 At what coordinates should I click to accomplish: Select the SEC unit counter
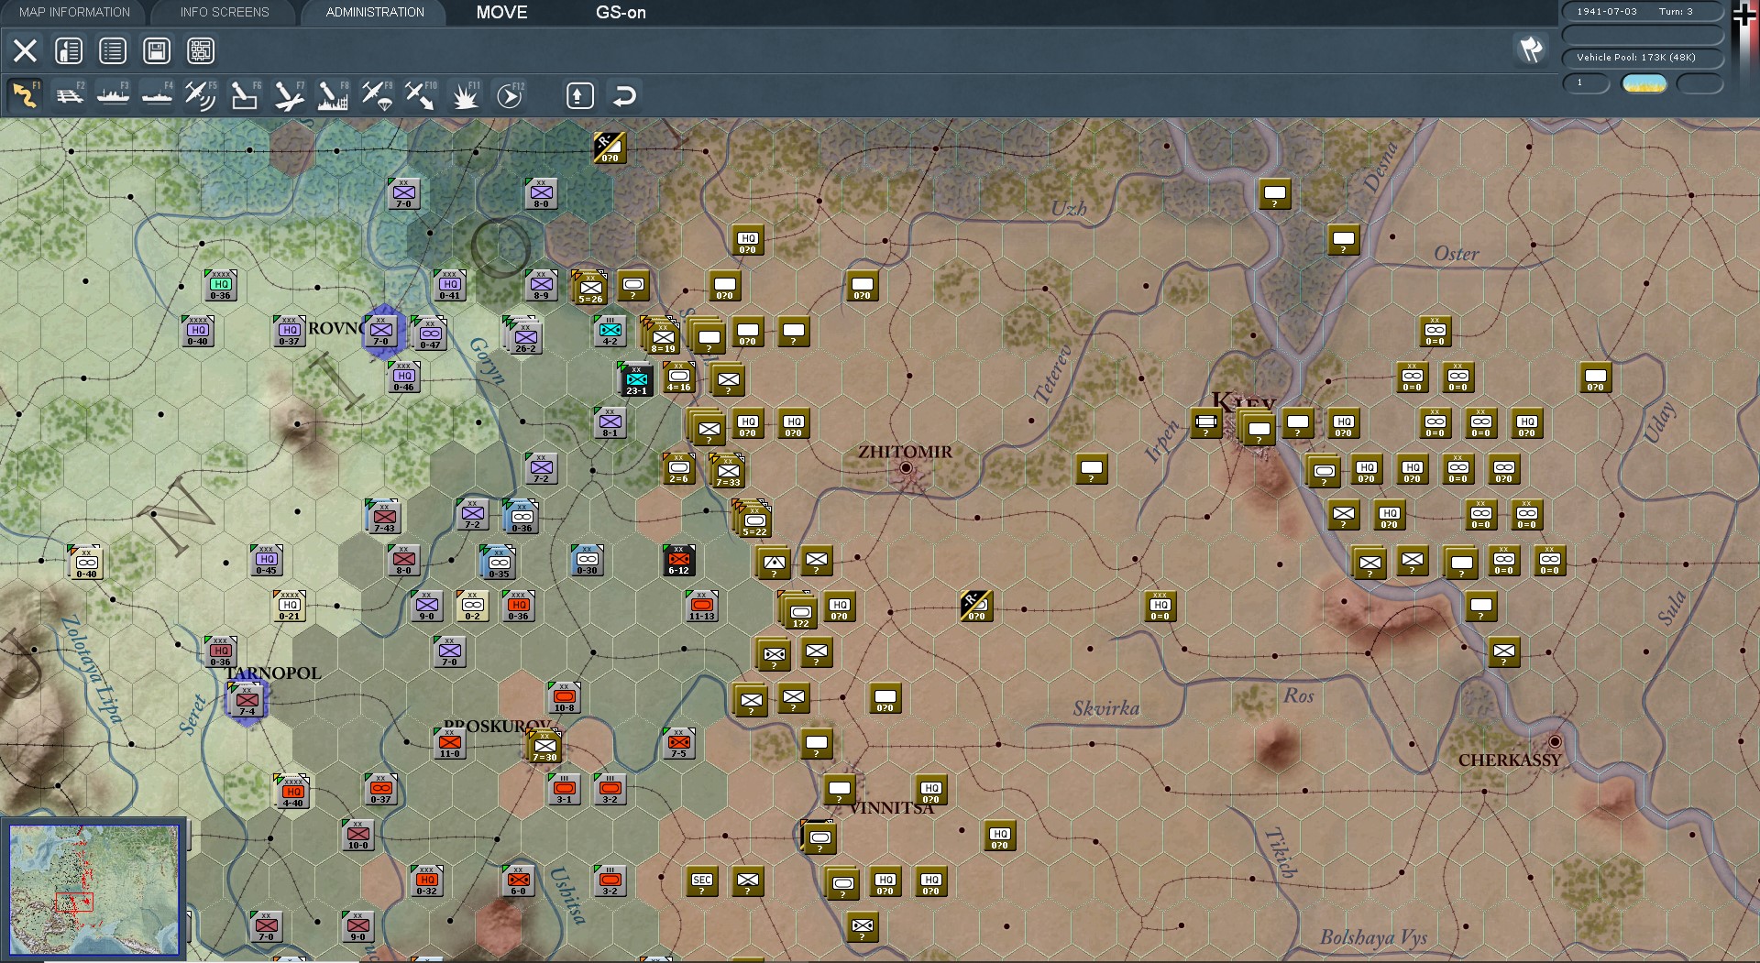[x=702, y=881]
